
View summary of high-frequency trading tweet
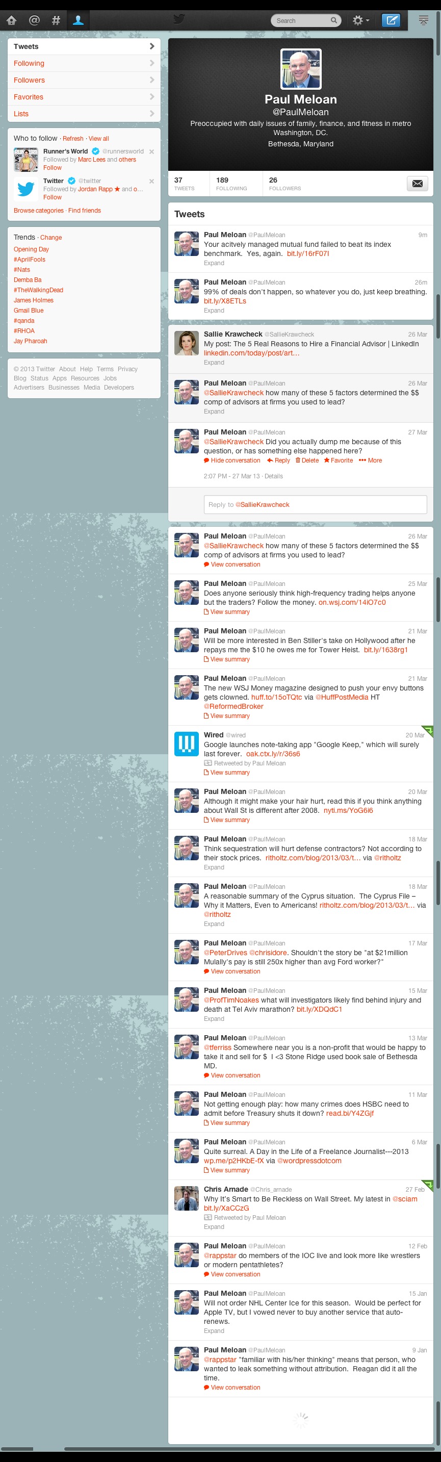point(226,612)
